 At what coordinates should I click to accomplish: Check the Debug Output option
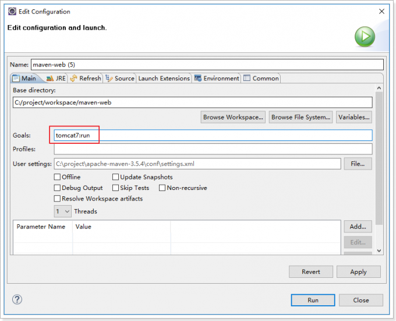[57, 188]
